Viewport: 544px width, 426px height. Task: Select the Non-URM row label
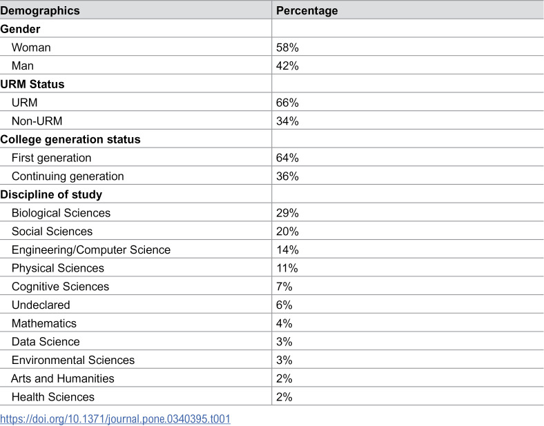(x=37, y=121)
